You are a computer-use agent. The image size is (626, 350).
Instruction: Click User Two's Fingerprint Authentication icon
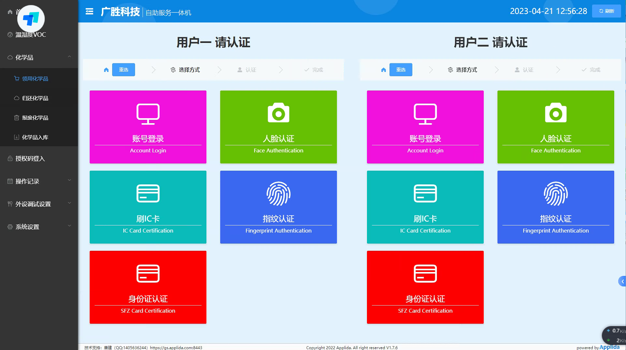(x=555, y=194)
